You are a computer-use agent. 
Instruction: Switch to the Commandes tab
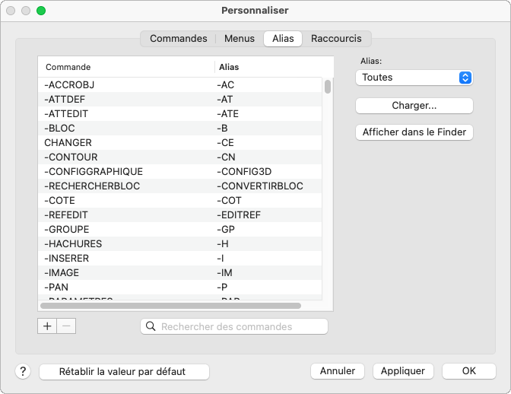pyautogui.click(x=178, y=38)
